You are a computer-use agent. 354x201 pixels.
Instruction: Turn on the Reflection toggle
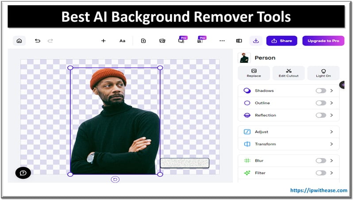(x=321, y=116)
